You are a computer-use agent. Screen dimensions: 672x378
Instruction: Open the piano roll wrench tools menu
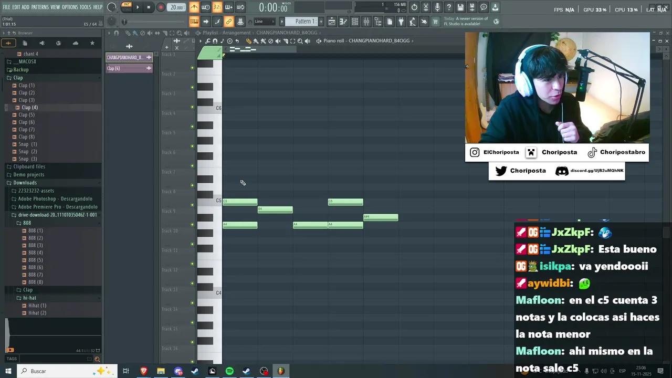[x=208, y=41]
